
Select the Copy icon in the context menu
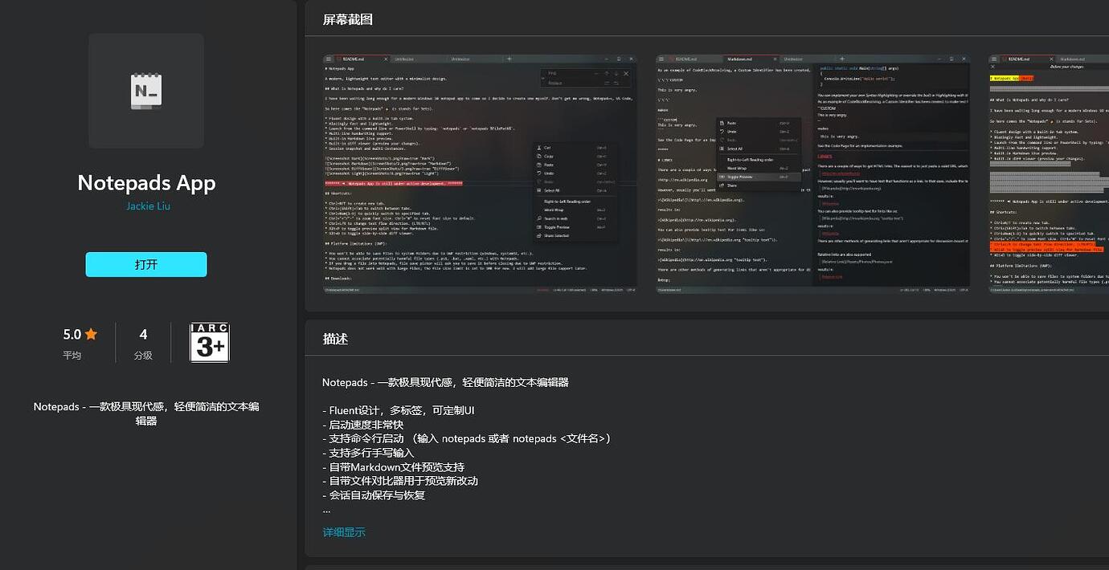click(x=538, y=157)
